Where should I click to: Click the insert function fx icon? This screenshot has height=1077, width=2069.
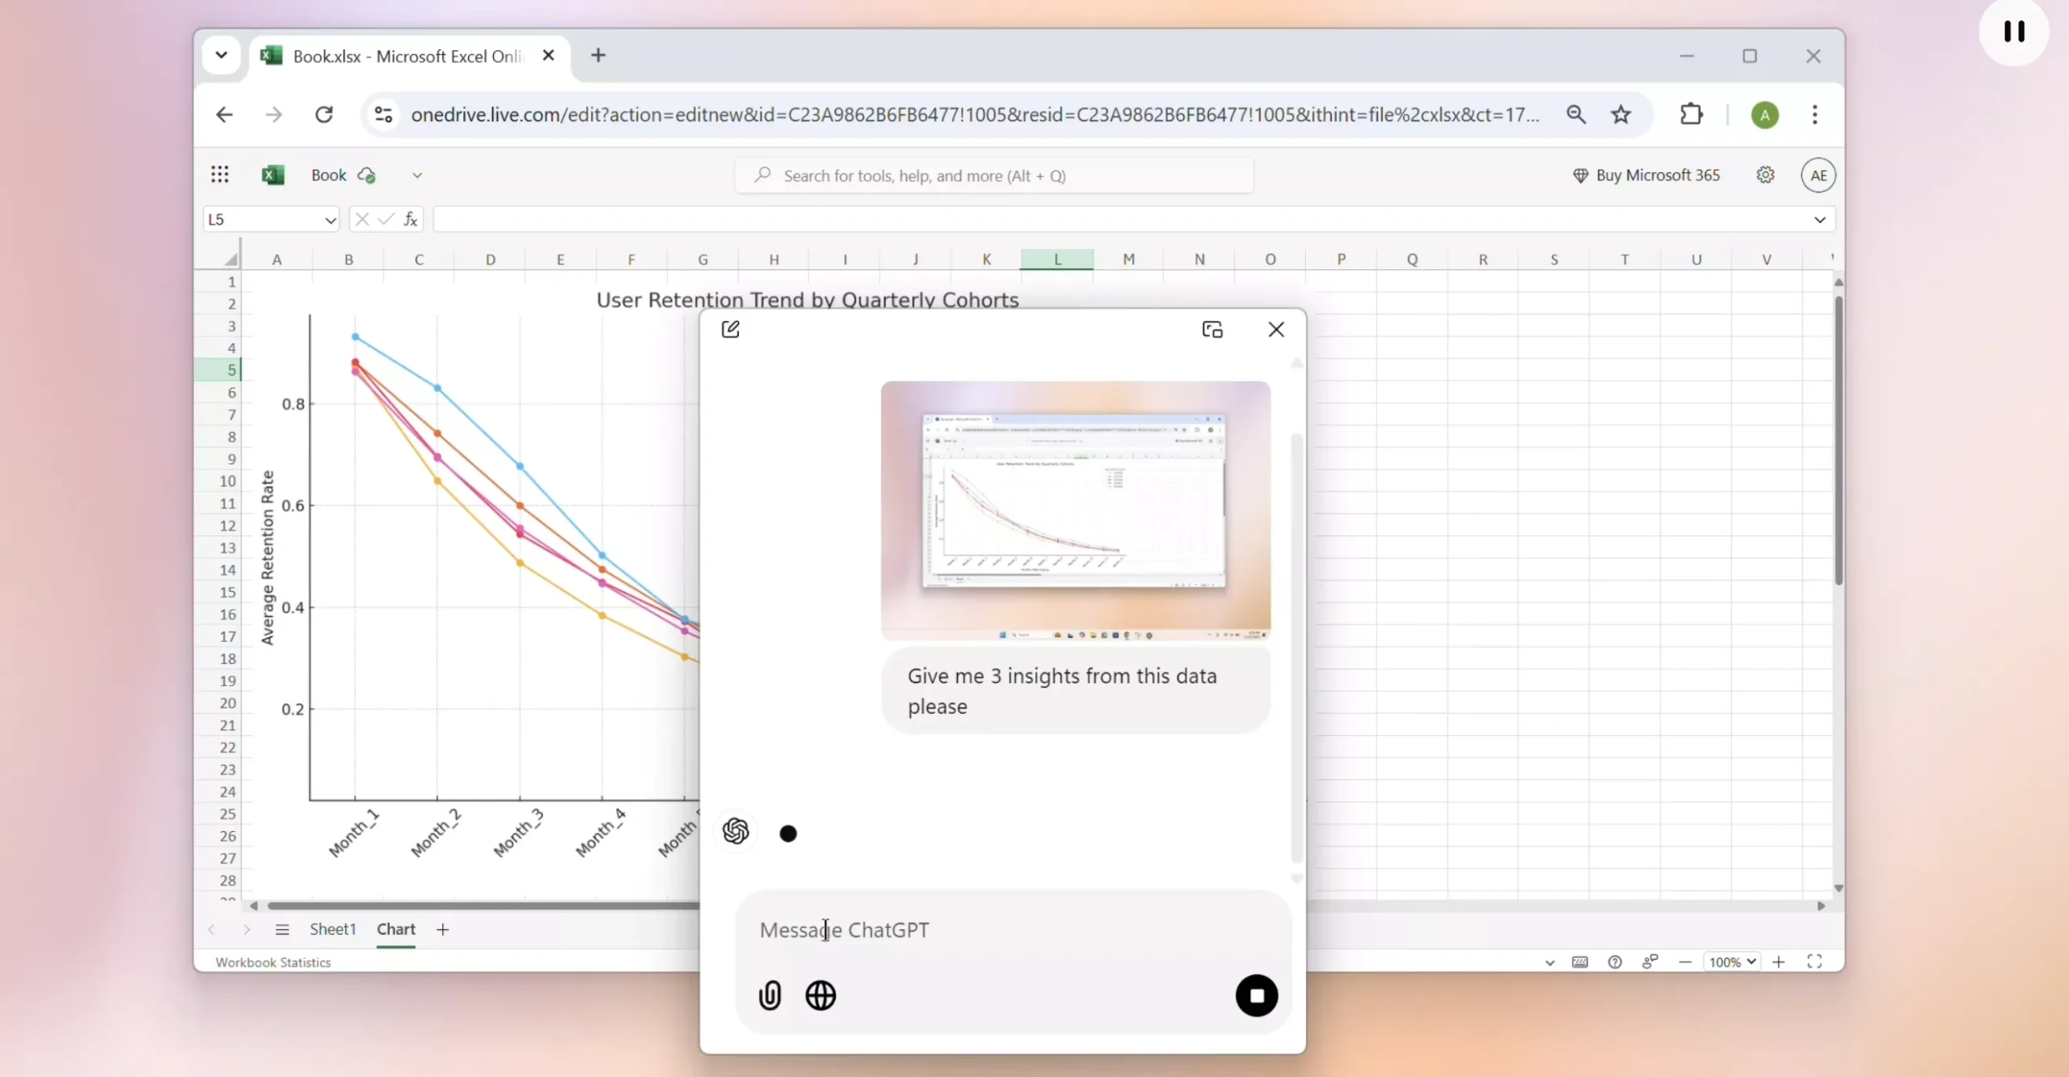(x=411, y=219)
